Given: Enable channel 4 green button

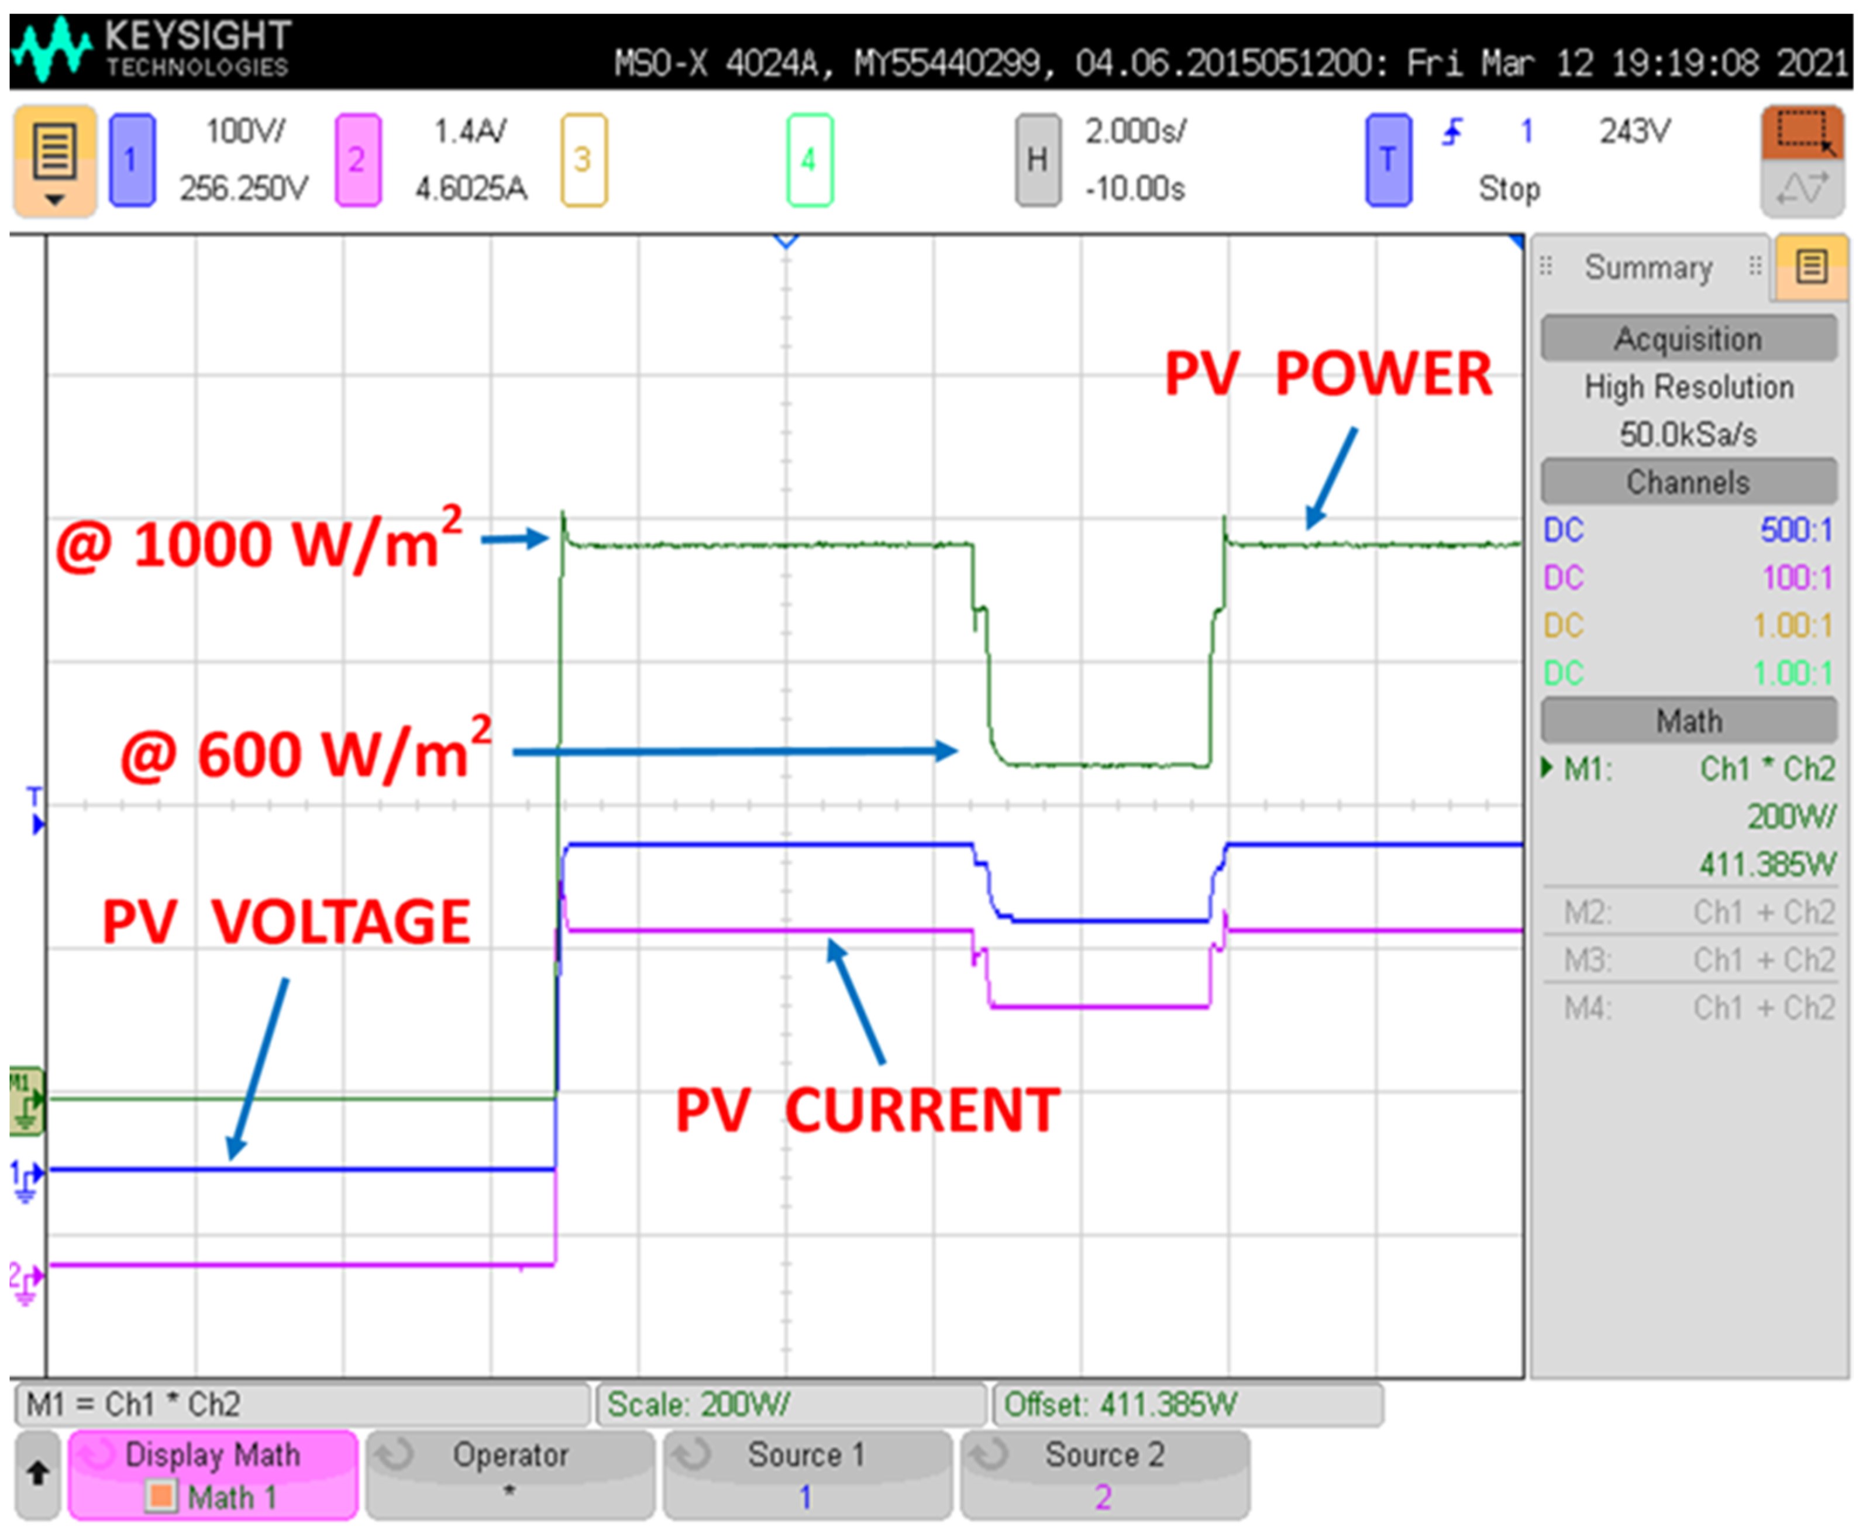Looking at the screenshot, I should coord(809,160).
